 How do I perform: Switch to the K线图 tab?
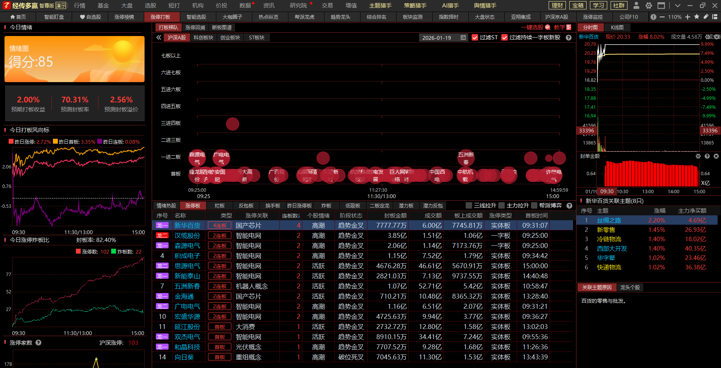coord(617,27)
